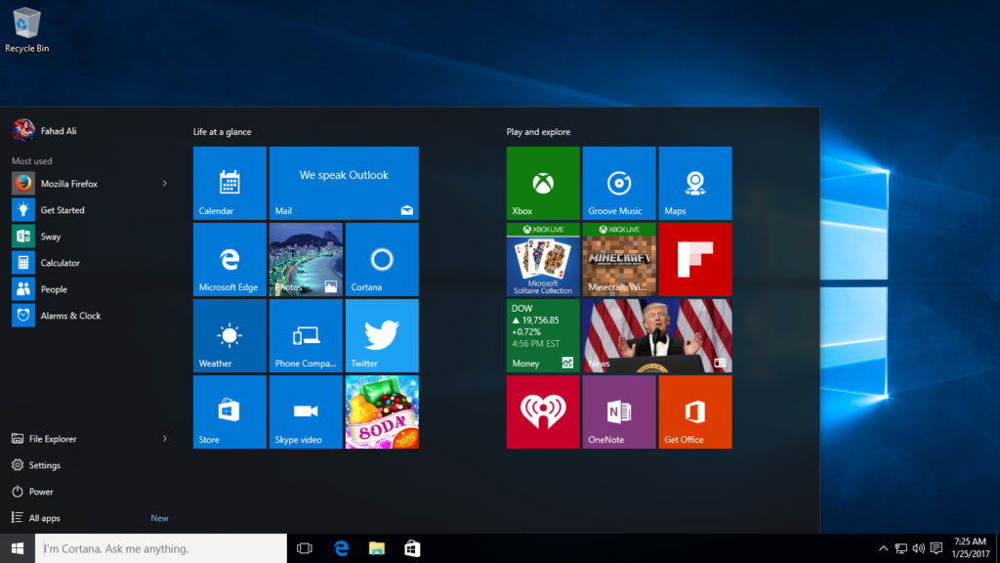Open Settings from the Start menu
The height and width of the screenshot is (563, 1000).
click(x=44, y=464)
